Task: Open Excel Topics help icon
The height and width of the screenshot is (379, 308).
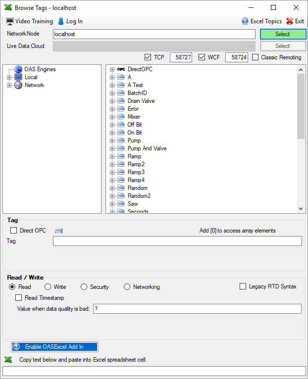Action: click(245, 21)
